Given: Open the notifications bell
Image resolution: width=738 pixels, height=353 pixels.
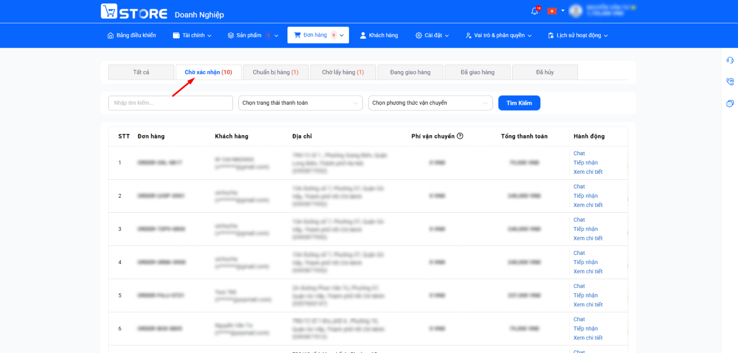Looking at the screenshot, I should [534, 11].
